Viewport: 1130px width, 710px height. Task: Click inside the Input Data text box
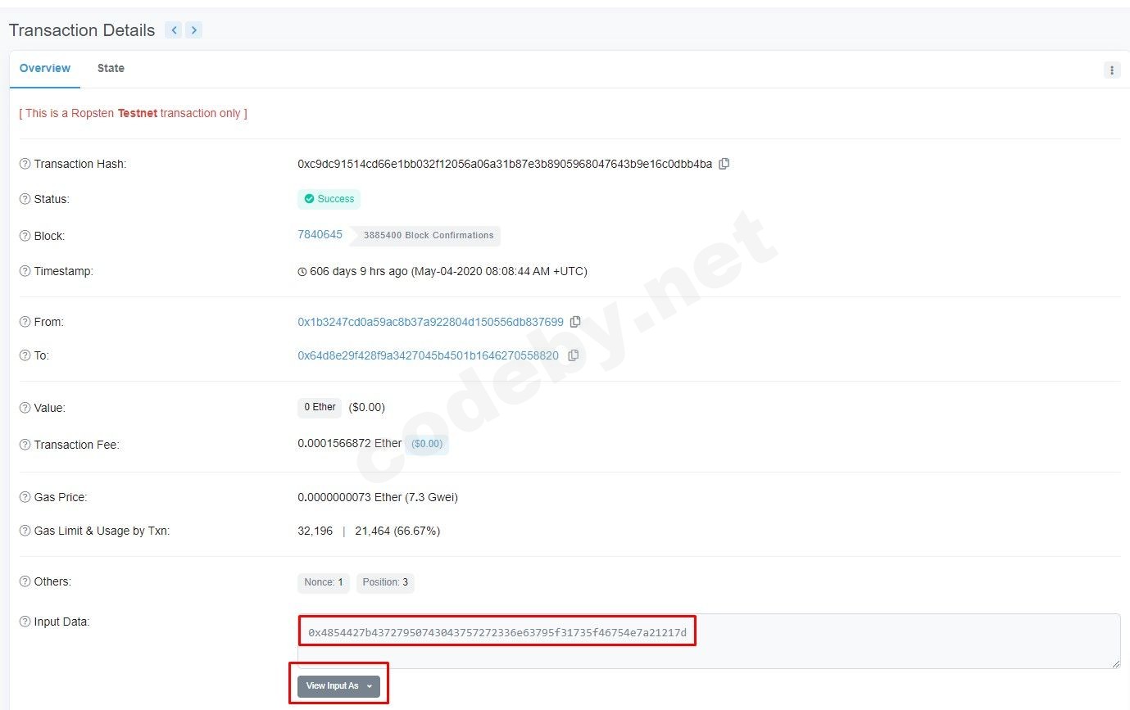pyautogui.click(x=709, y=641)
